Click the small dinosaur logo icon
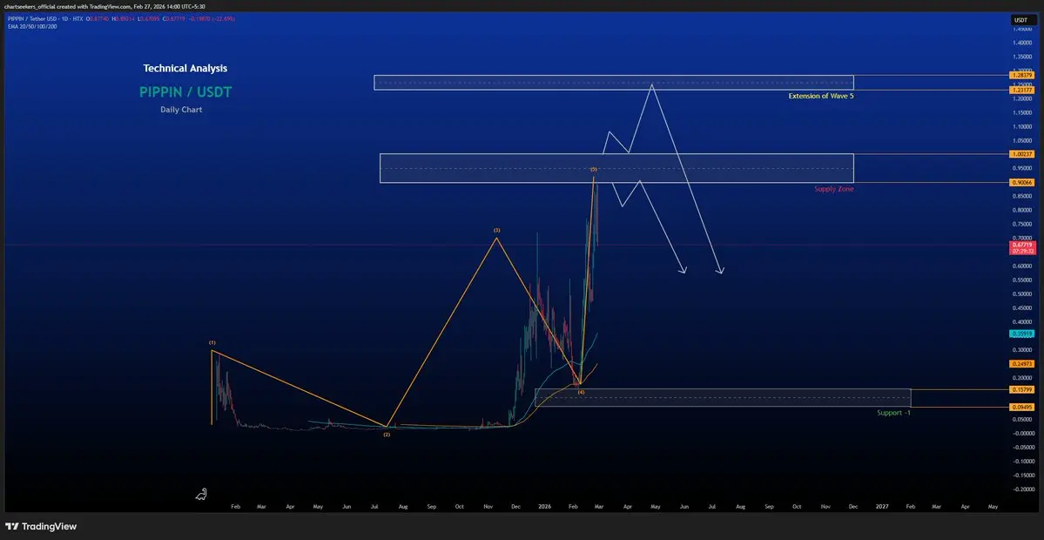 202,493
